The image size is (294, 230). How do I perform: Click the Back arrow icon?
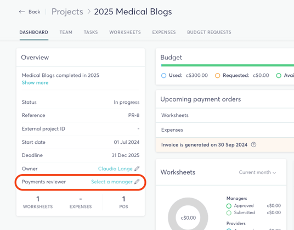point(22,12)
